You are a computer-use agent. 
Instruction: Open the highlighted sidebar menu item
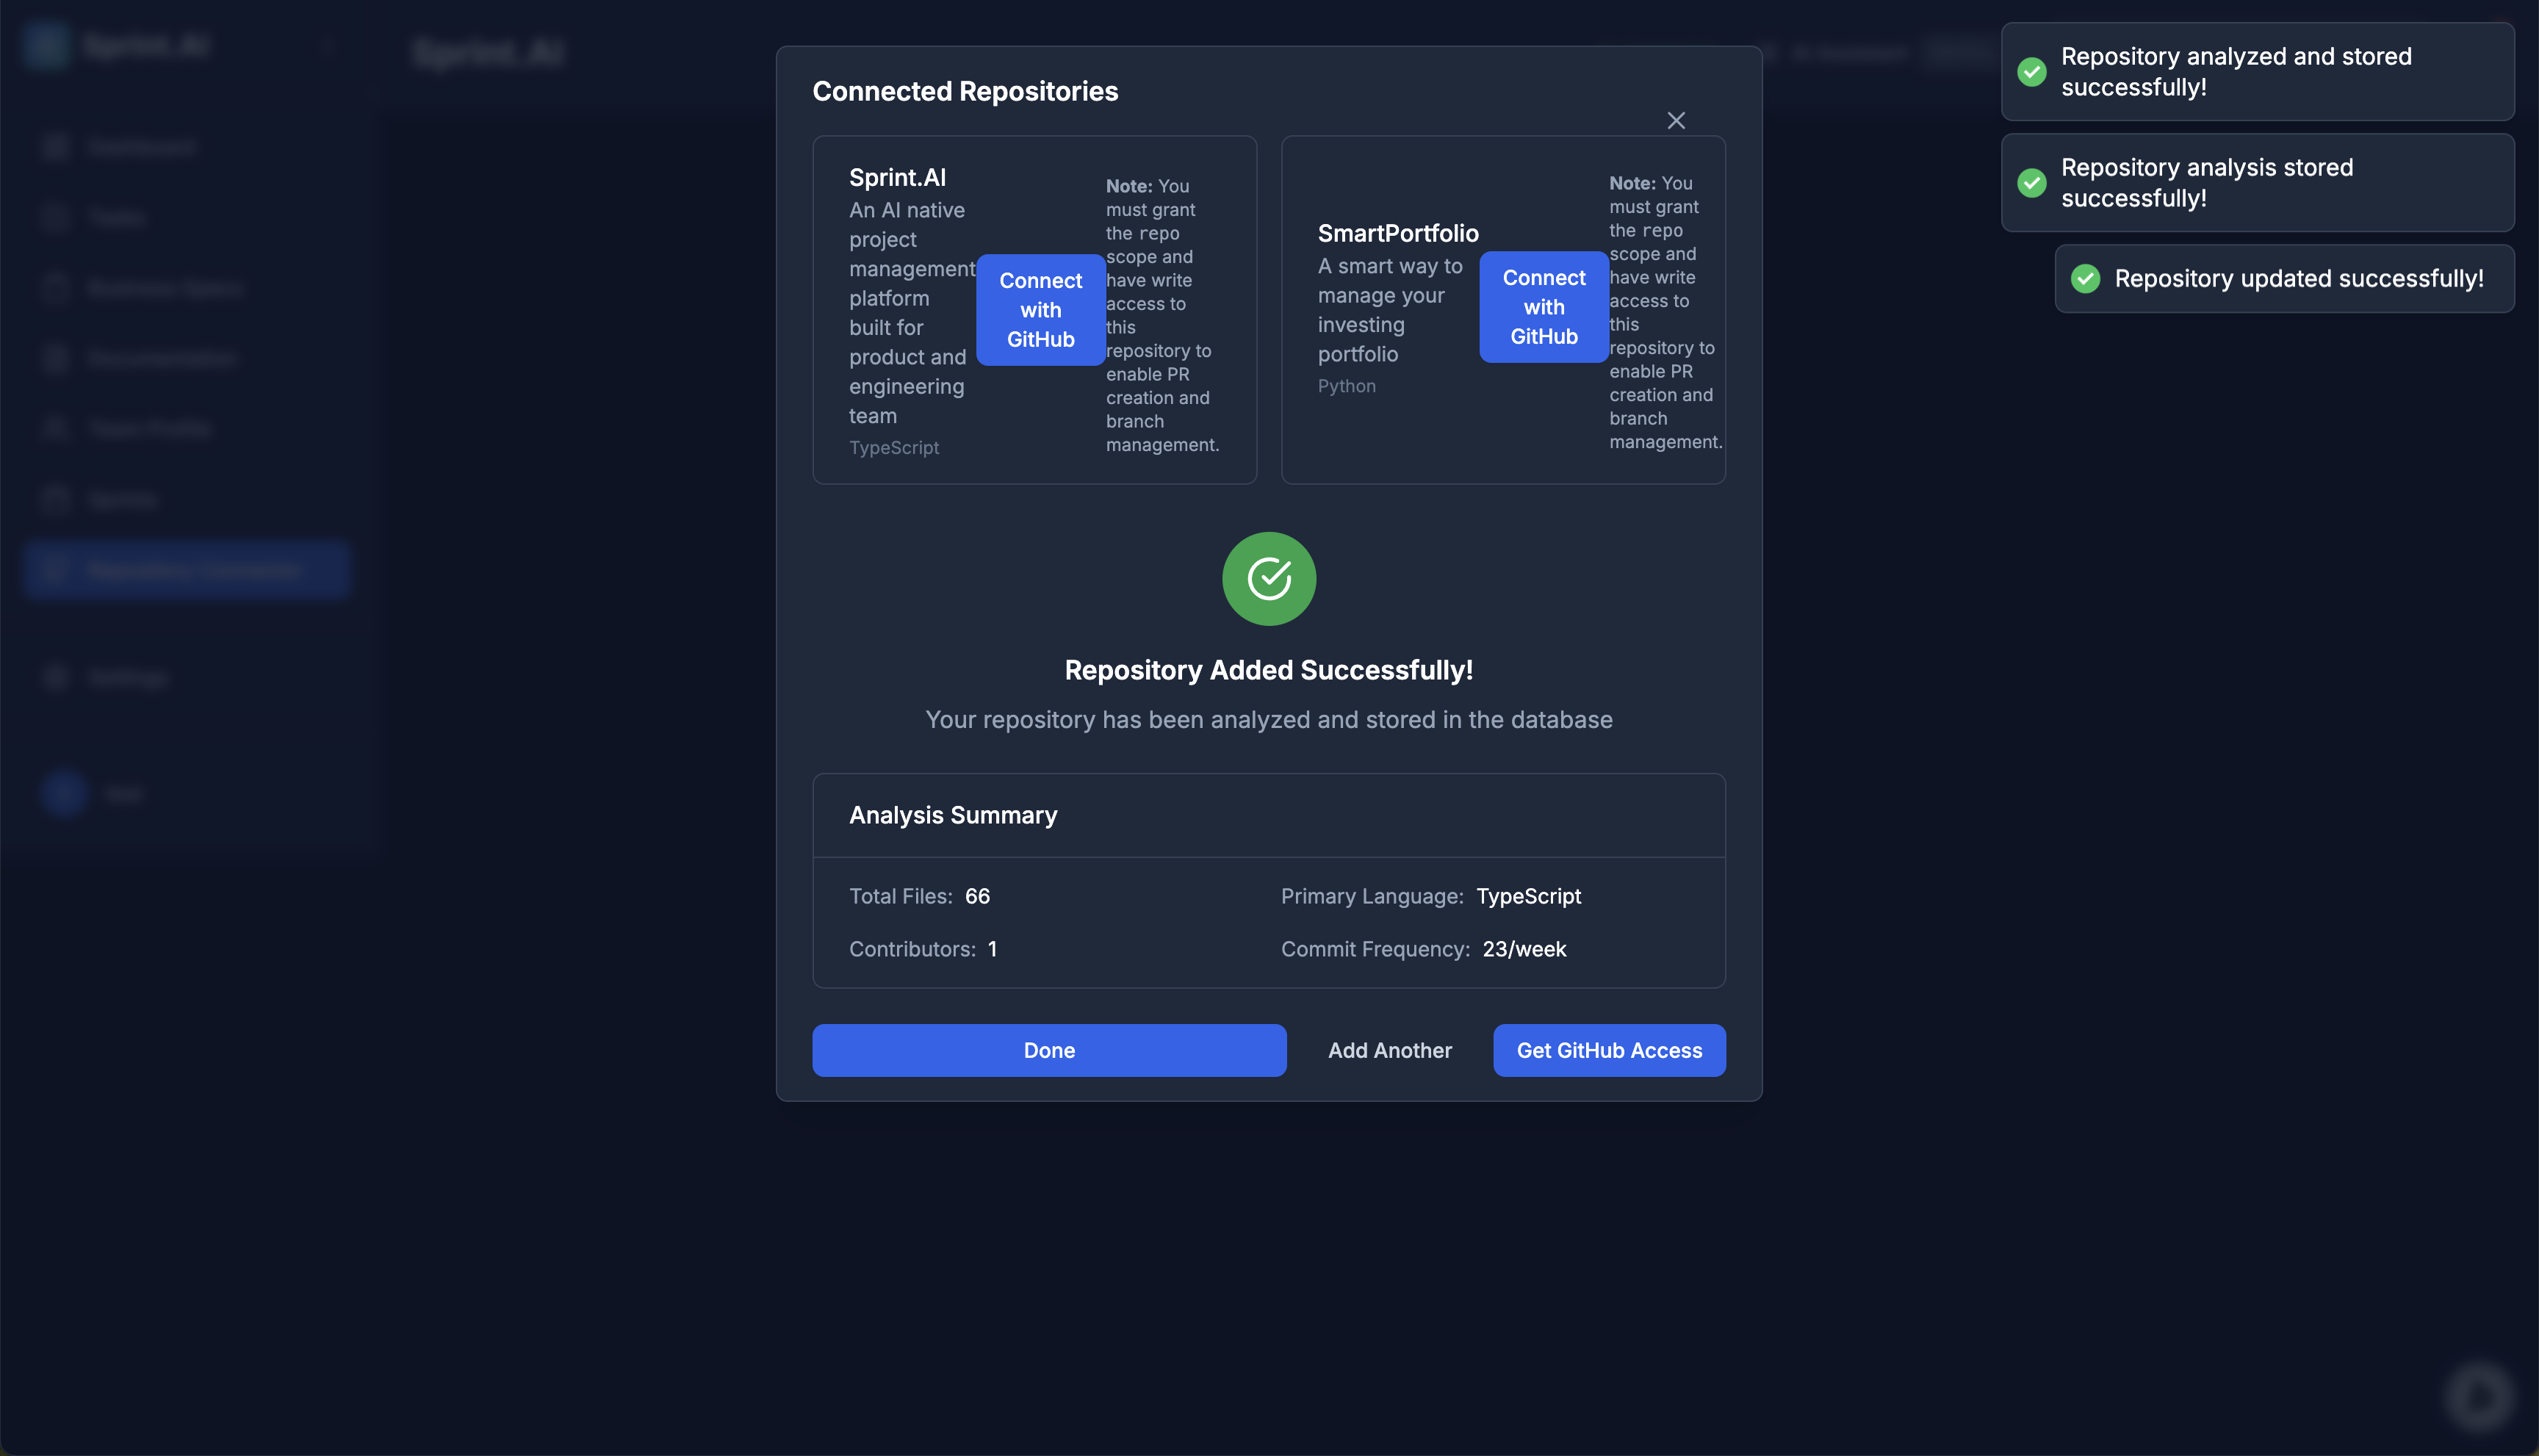[187, 570]
